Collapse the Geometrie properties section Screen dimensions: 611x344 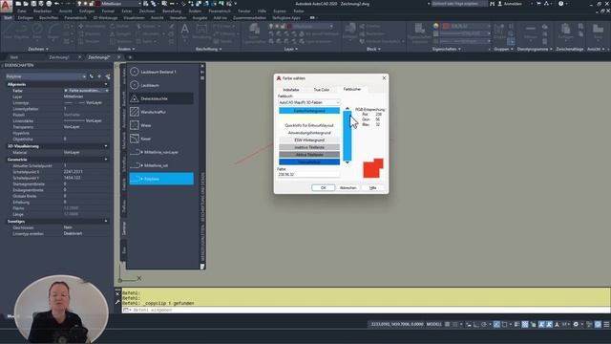(106, 160)
